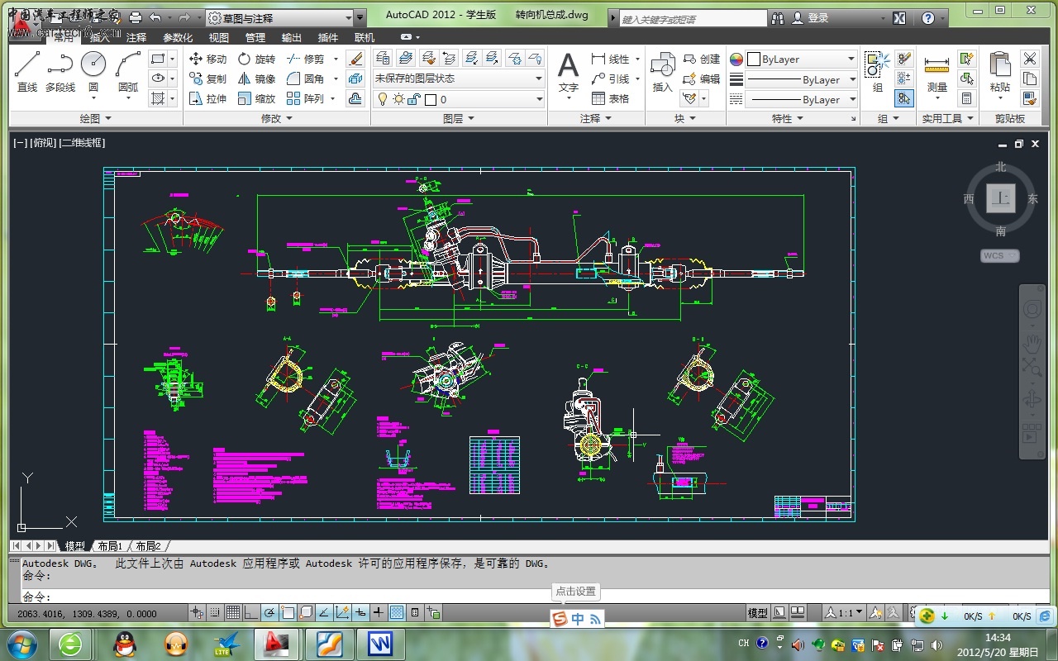Click the 圆角 (Fillet) tool
The height and width of the screenshot is (661, 1058).
click(305, 78)
